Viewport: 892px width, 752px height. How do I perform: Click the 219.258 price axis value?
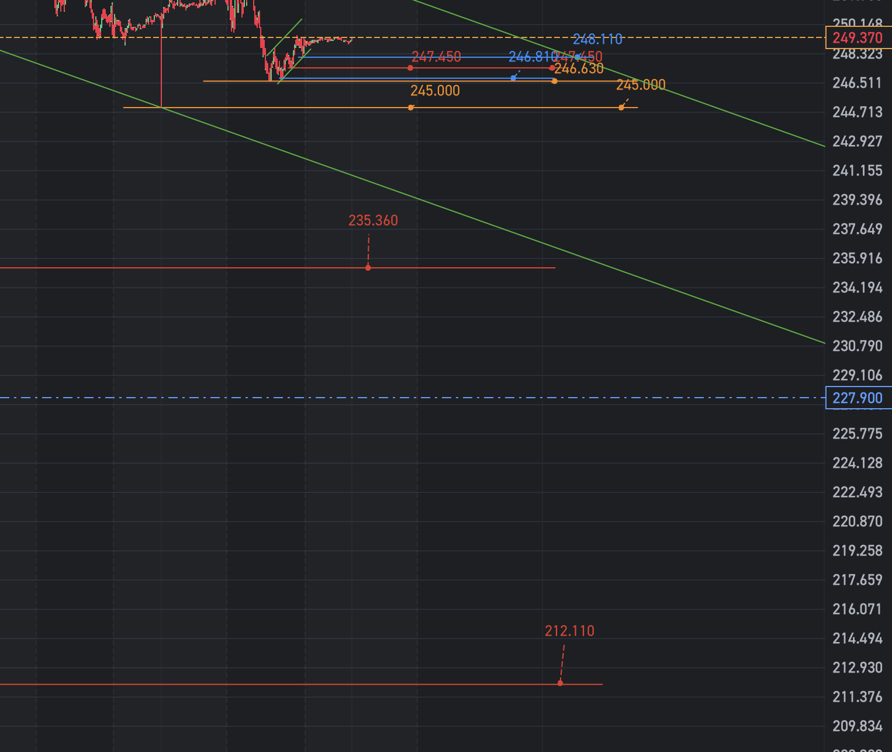[858, 551]
